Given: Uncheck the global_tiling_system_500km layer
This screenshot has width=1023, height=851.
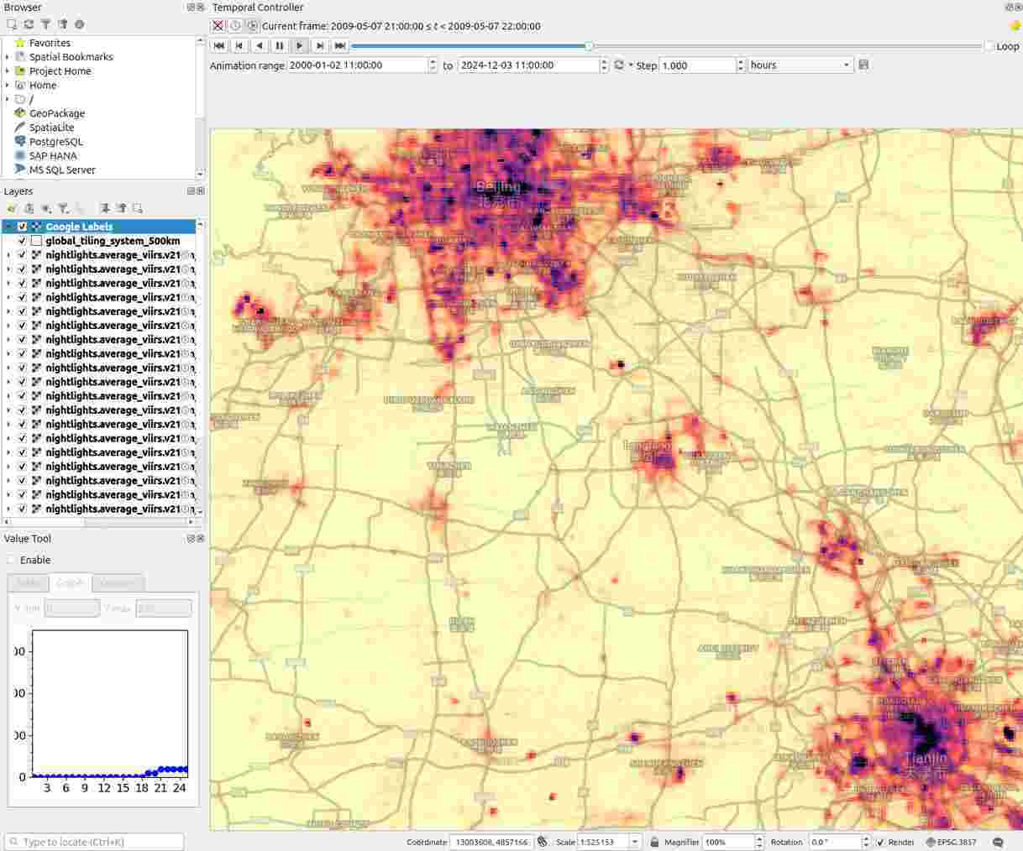Looking at the screenshot, I should [23, 241].
